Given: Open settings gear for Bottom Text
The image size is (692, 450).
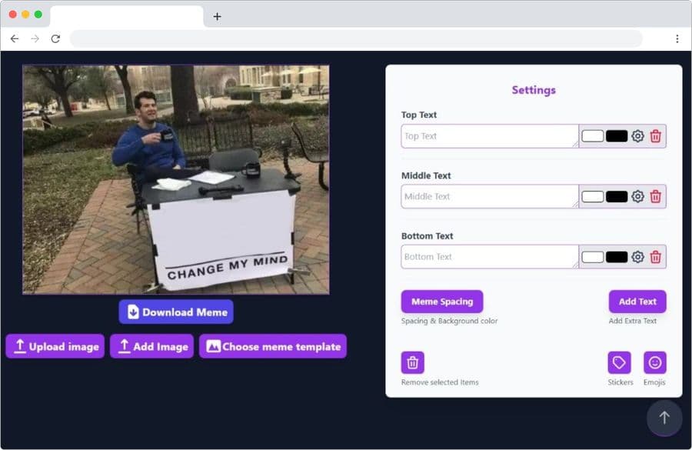Looking at the screenshot, I should pos(637,257).
